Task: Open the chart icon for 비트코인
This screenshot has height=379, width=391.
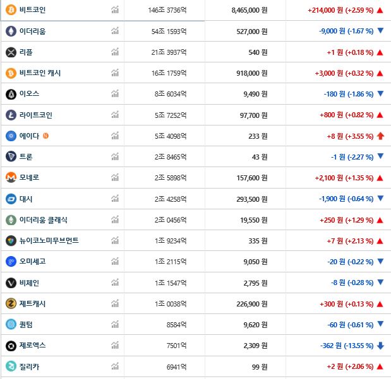Action: point(115,10)
